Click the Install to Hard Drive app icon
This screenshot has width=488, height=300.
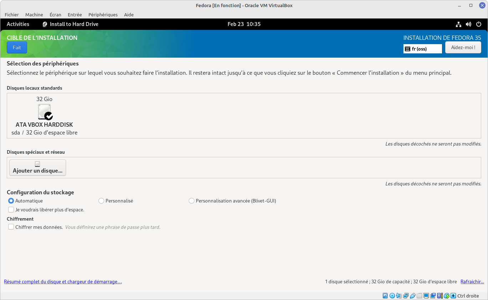45,24
